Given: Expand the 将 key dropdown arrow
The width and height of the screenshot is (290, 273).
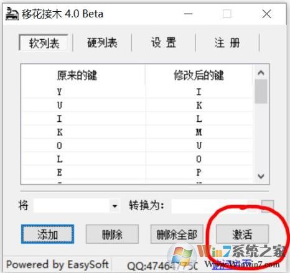Looking at the screenshot, I should (x=115, y=206).
